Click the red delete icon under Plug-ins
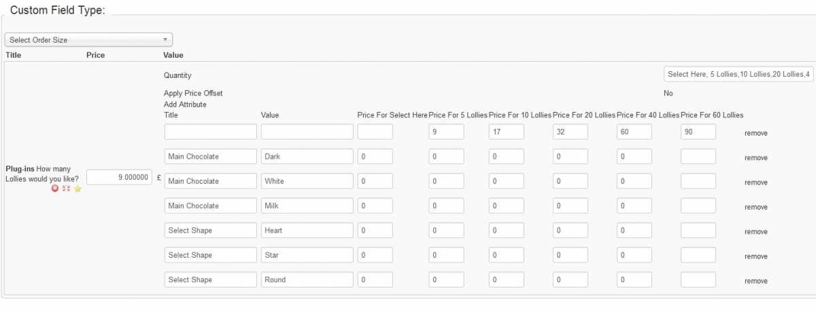Image resolution: width=816 pixels, height=312 pixels. click(x=55, y=189)
